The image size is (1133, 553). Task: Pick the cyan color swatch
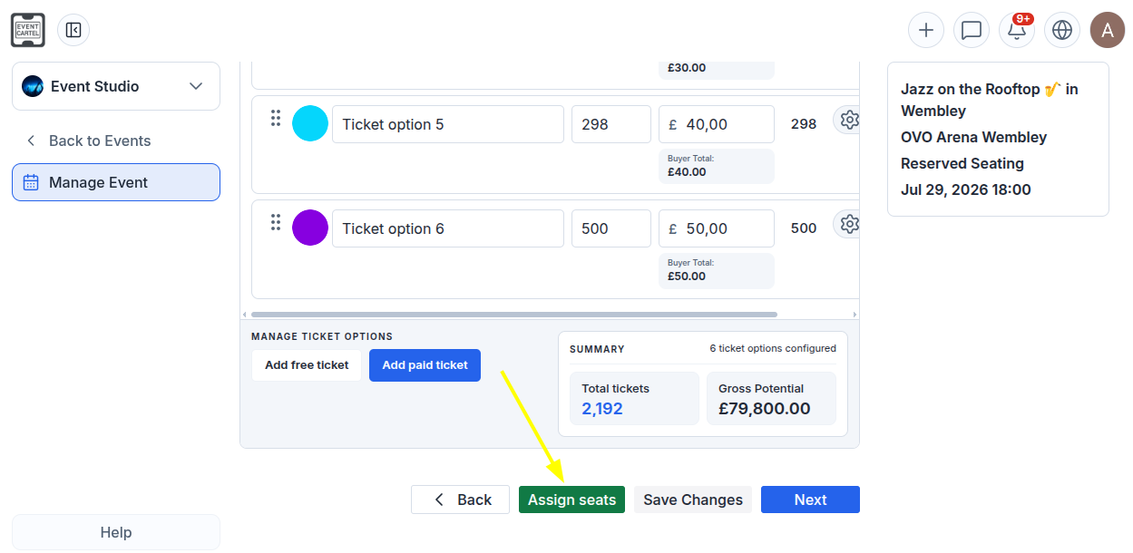tap(310, 123)
